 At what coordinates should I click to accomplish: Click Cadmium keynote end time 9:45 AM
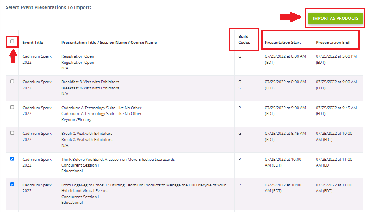[337, 111]
